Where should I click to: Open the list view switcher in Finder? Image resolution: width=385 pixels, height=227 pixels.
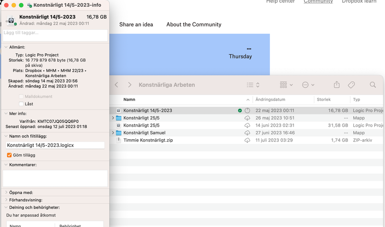pos(253,85)
